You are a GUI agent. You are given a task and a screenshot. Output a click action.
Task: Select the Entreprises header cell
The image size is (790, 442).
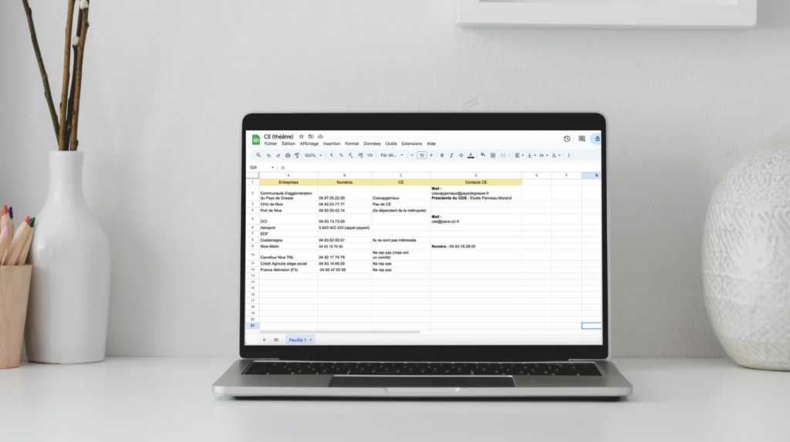pyautogui.click(x=289, y=182)
